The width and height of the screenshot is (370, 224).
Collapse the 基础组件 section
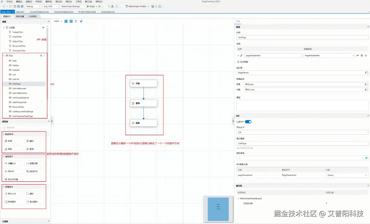(4, 156)
